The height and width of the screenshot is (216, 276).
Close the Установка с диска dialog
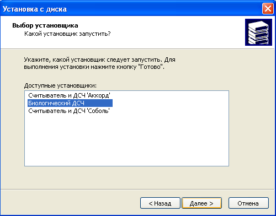pos(268,8)
